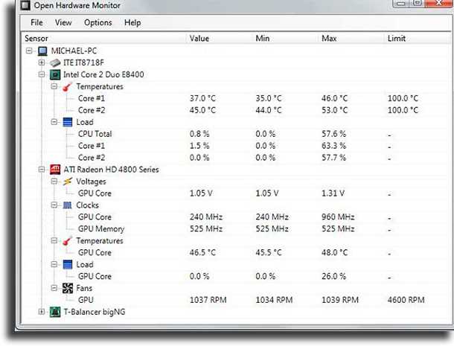Click the T-Balancer bigNG board icon

pyautogui.click(x=55, y=312)
